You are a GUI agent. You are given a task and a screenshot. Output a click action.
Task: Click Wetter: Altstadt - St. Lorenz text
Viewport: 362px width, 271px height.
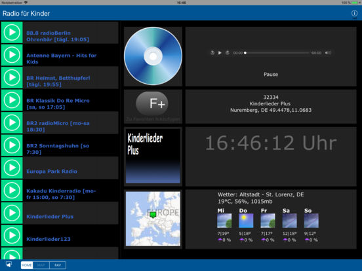tap(260, 194)
